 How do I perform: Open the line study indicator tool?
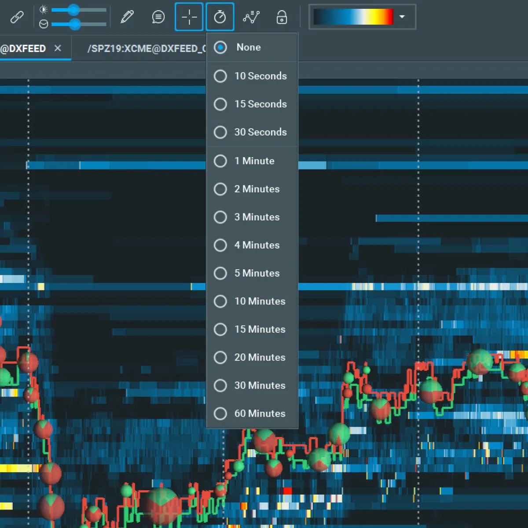click(251, 17)
